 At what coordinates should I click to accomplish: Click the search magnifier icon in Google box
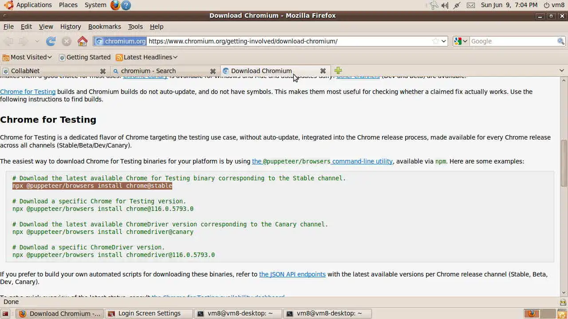pos(561,41)
